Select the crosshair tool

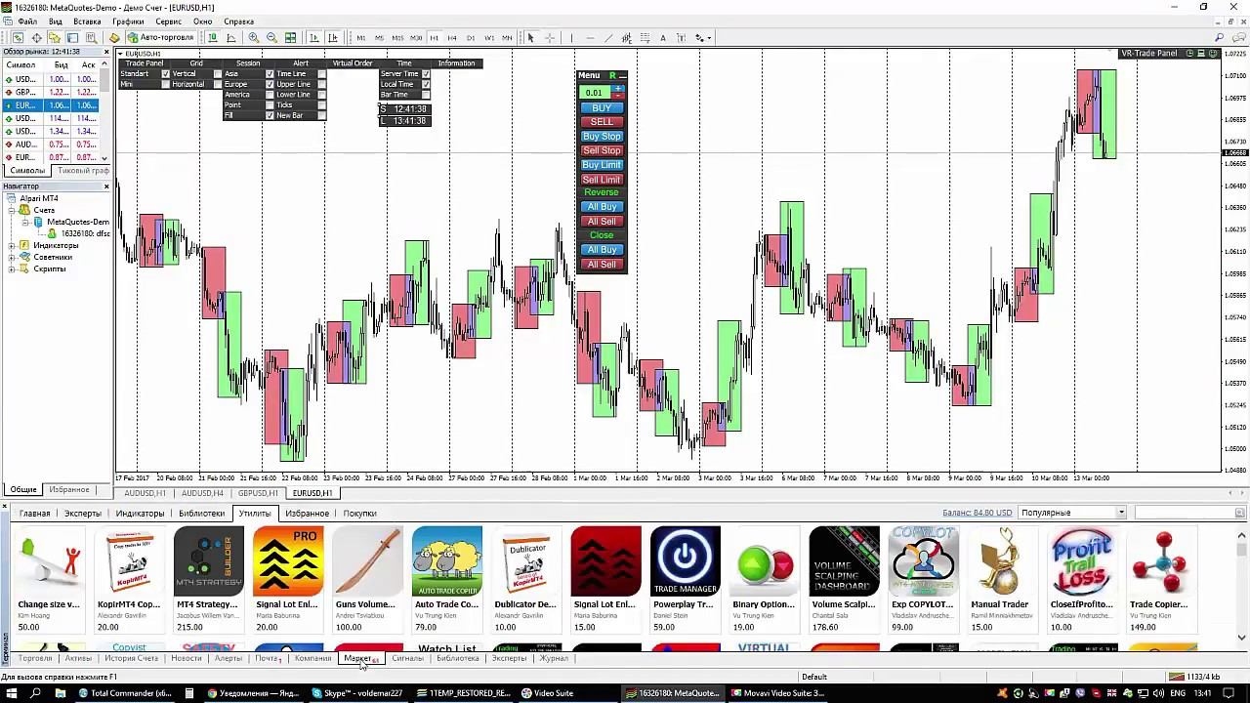549,38
